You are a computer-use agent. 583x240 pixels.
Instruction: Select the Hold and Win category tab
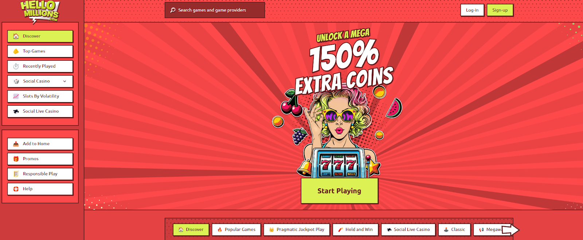tap(355, 230)
